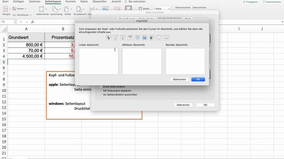Click into the Mittlerer Abschnitt text box

(x=142, y=61)
